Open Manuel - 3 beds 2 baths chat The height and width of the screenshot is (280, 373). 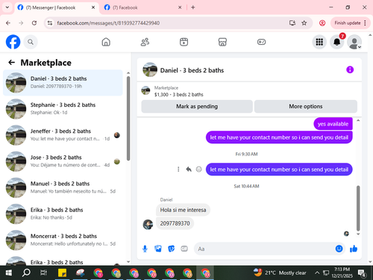coord(63,187)
